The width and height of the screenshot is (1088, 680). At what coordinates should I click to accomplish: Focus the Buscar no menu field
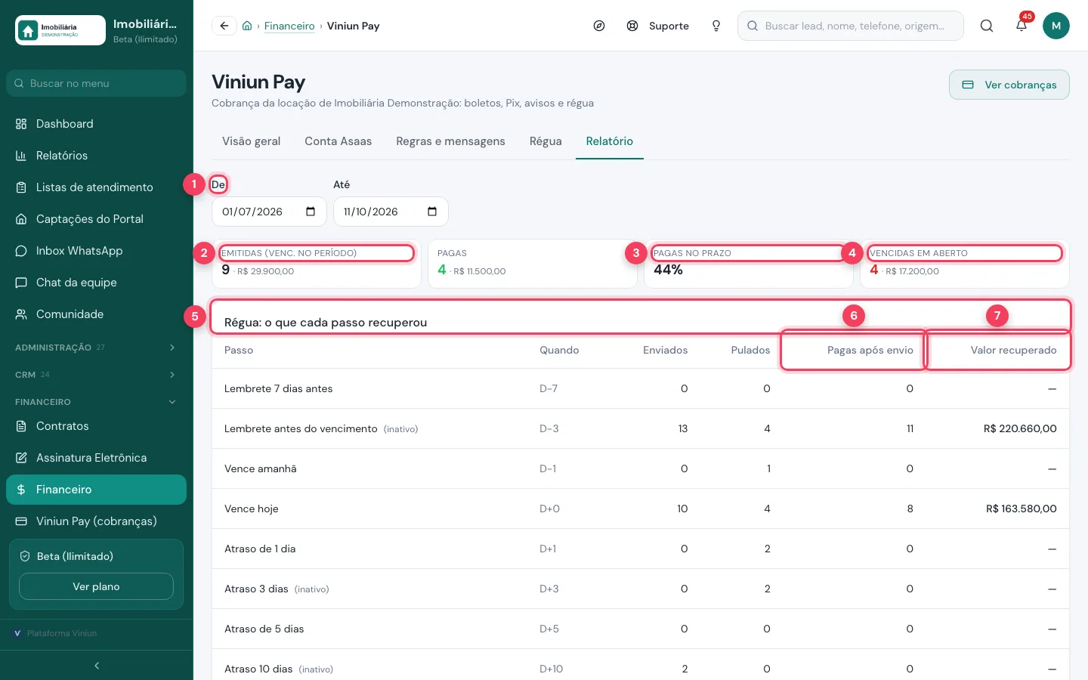click(97, 83)
